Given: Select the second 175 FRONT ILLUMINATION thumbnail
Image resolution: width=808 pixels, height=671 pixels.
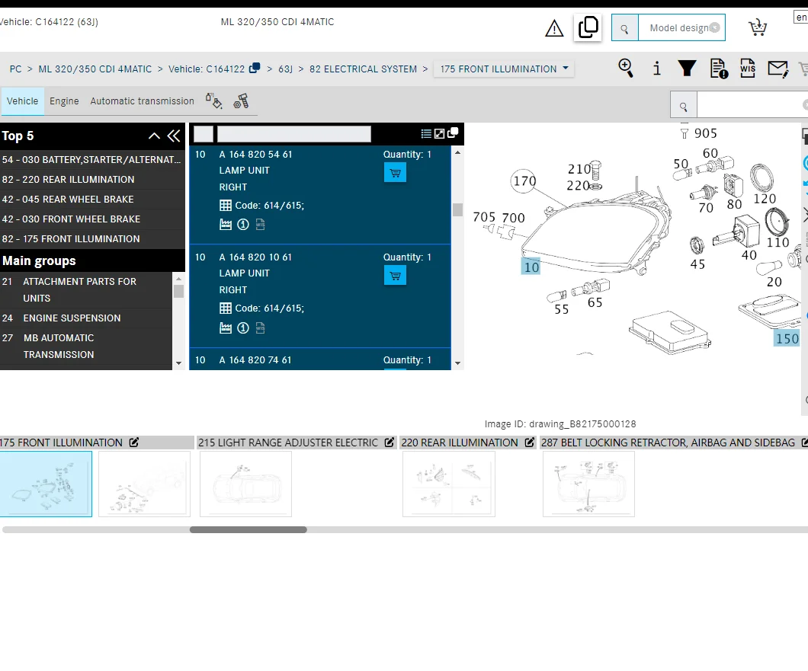Looking at the screenshot, I should pyautogui.click(x=144, y=484).
